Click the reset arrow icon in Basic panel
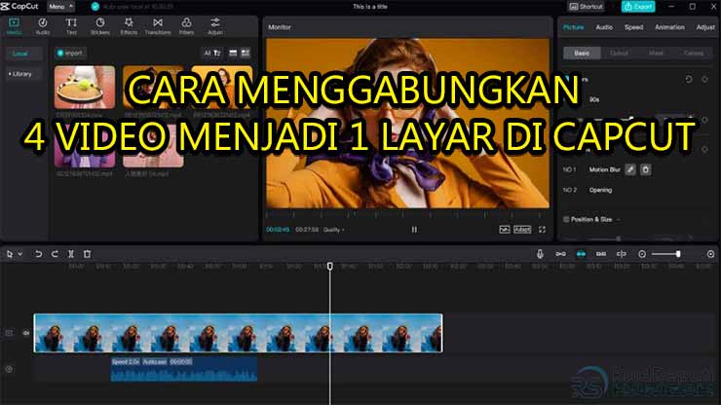721x405 pixels. coord(689,80)
